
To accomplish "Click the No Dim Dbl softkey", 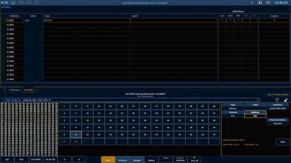I will coord(50,159).
